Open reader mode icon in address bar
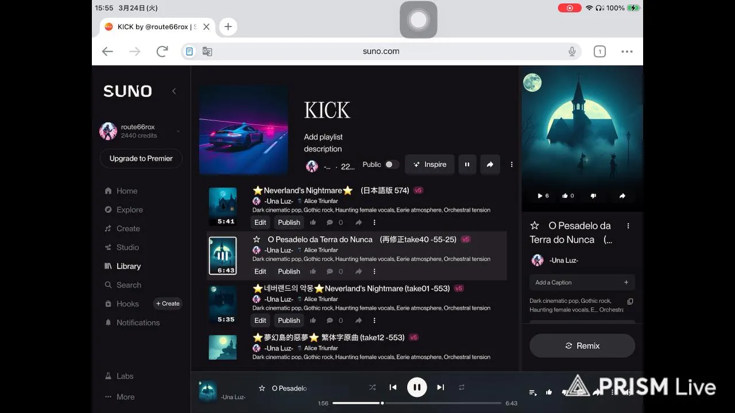 (x=189, y=52)
